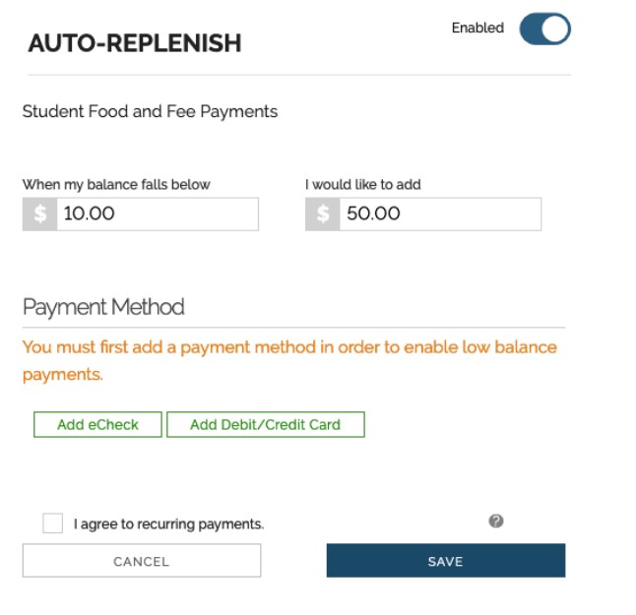The height and width of the screenshot is (615, 636).
Task: Click the dollar icon beside 10.00
Action: (x=39, y=214)
